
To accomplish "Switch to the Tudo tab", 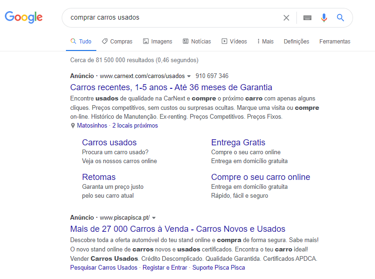I will [83, 41].
